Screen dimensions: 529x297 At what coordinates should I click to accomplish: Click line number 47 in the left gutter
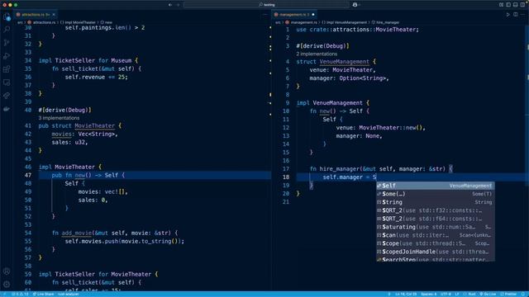coord(27,175)
